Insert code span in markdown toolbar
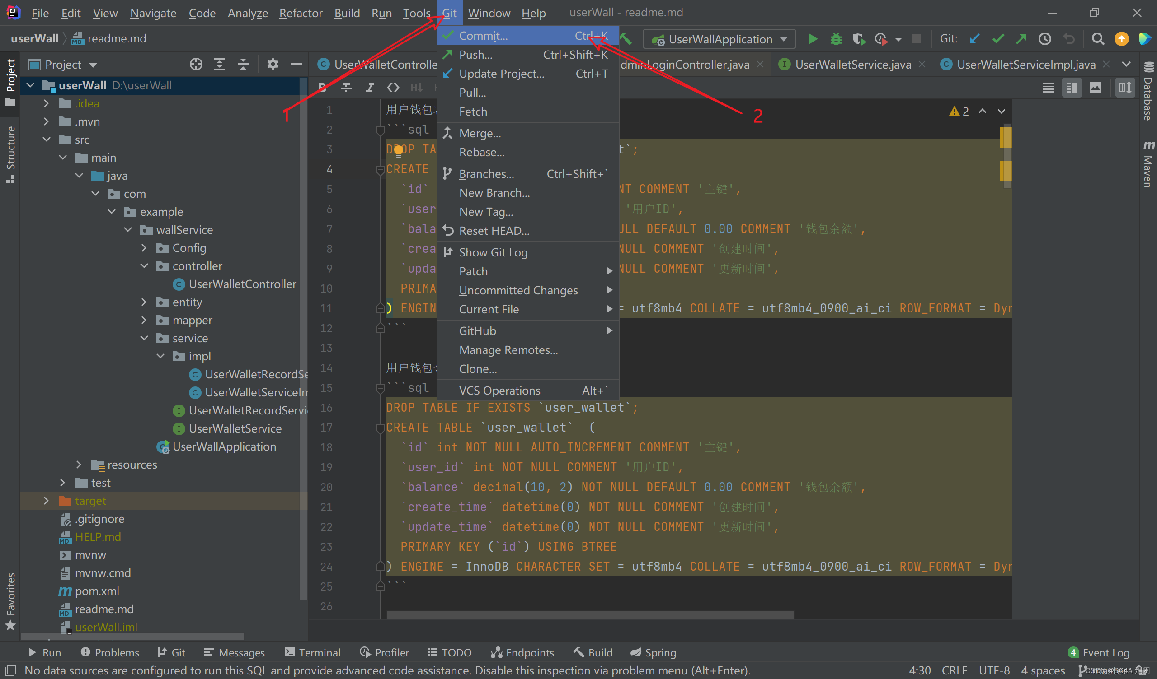This screenshot has width=1157, height=679. tap(393, 87)
